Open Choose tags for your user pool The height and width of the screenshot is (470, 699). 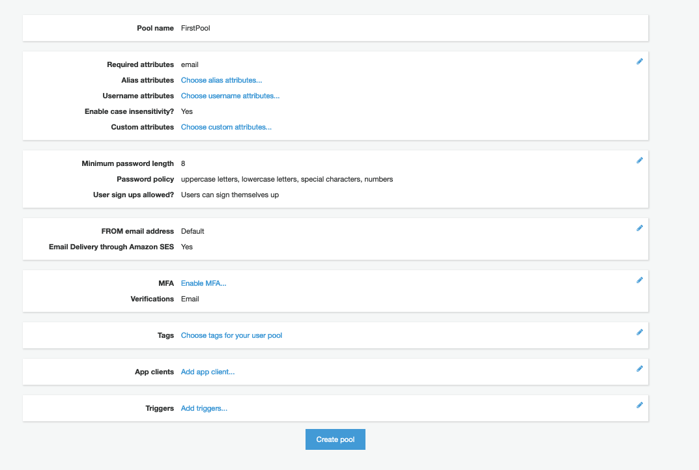pos(231,335)
